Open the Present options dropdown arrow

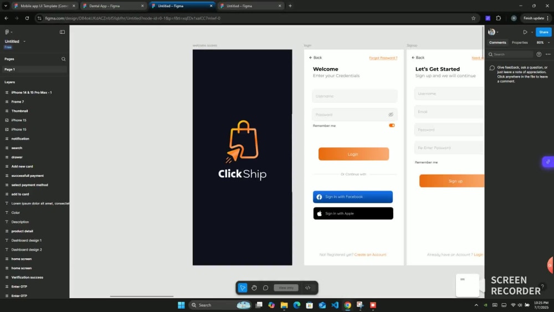click(x=532, y=32)
